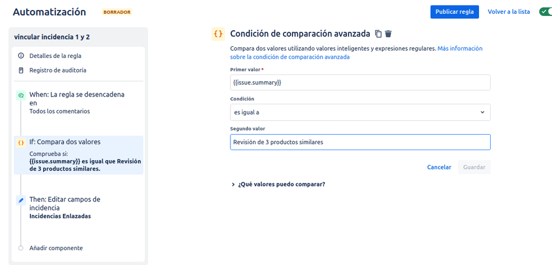Open the Condición dropdown

360,113
